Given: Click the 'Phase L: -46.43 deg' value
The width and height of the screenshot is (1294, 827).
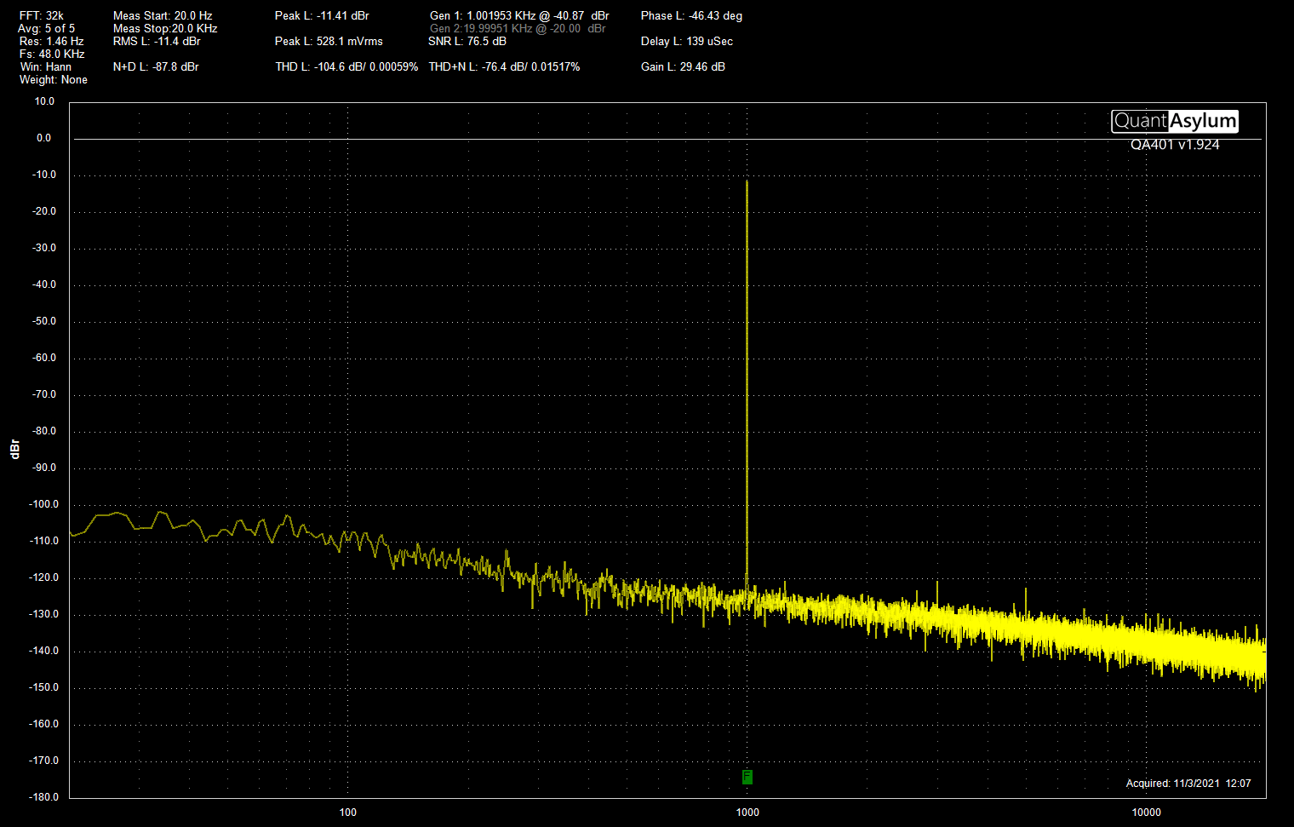Looking at the screenshot, I should 691,15.
